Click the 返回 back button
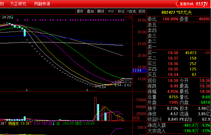Viewport: 211px width, 135px height. (x=142, y=11)
